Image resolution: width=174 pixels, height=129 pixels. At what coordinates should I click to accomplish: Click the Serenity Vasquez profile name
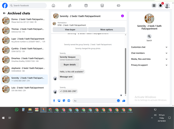[x=68, y=57]
